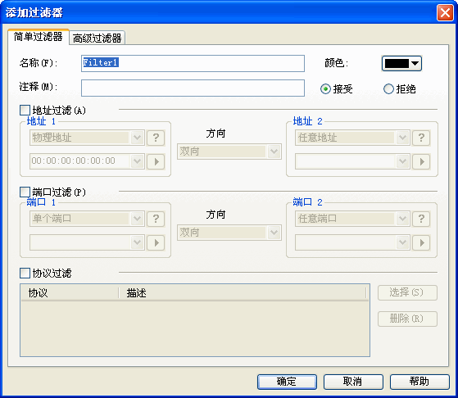Viewport: 458px width, 398px height.
Task: Click the 删除(R) button
Action: [407, 319]
